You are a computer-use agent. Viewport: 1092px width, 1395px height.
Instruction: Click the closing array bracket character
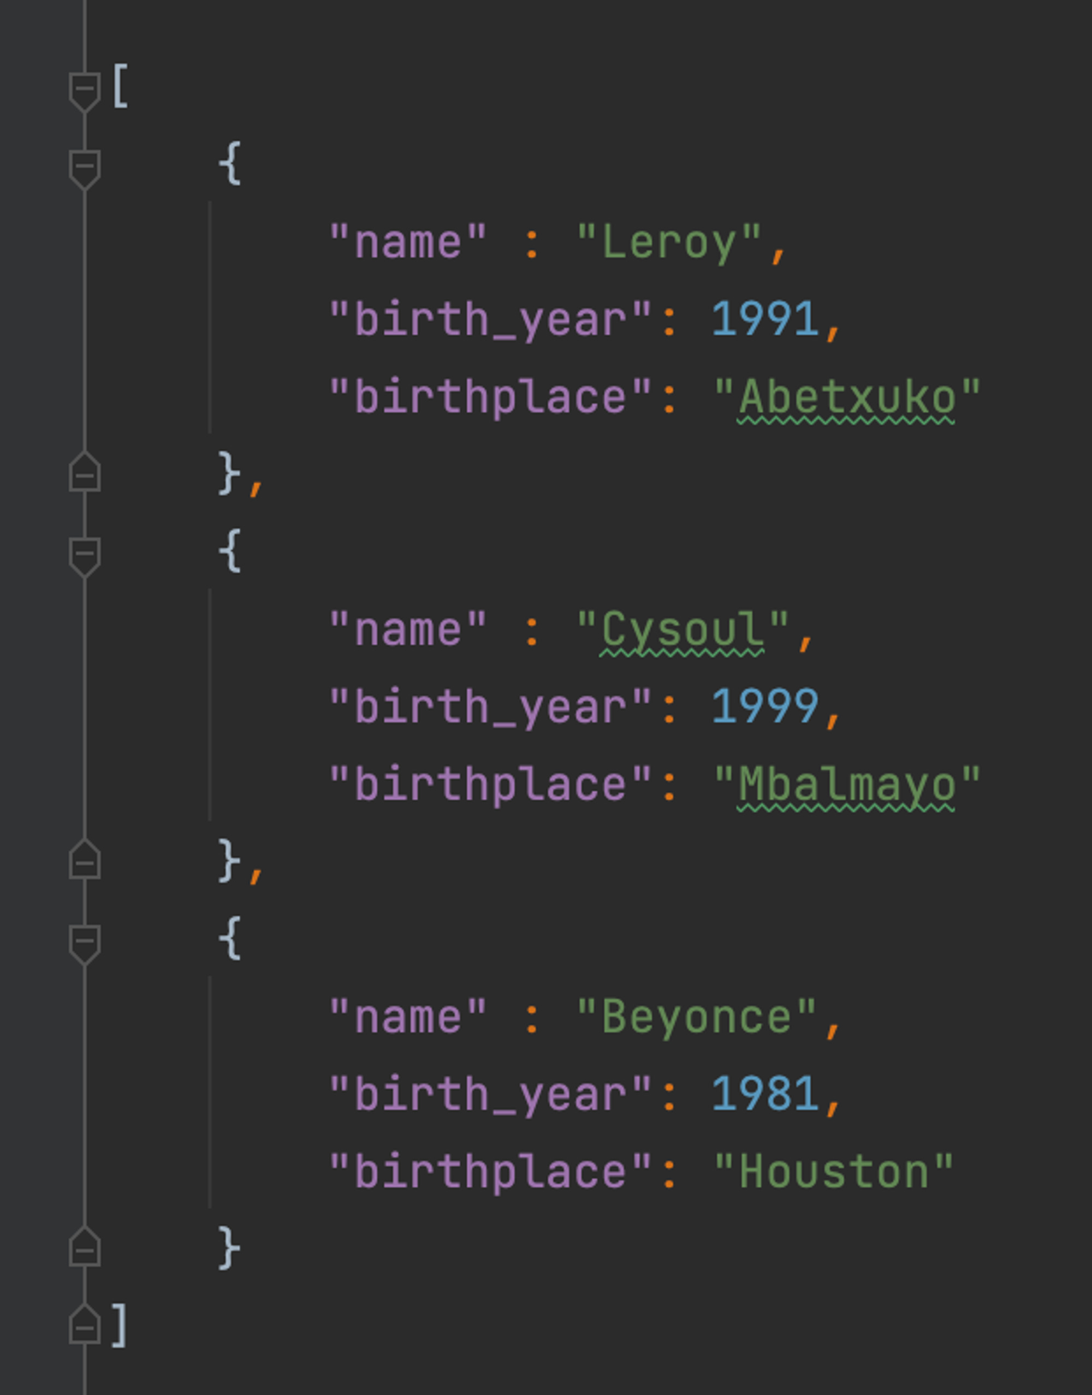point(119,1326)
